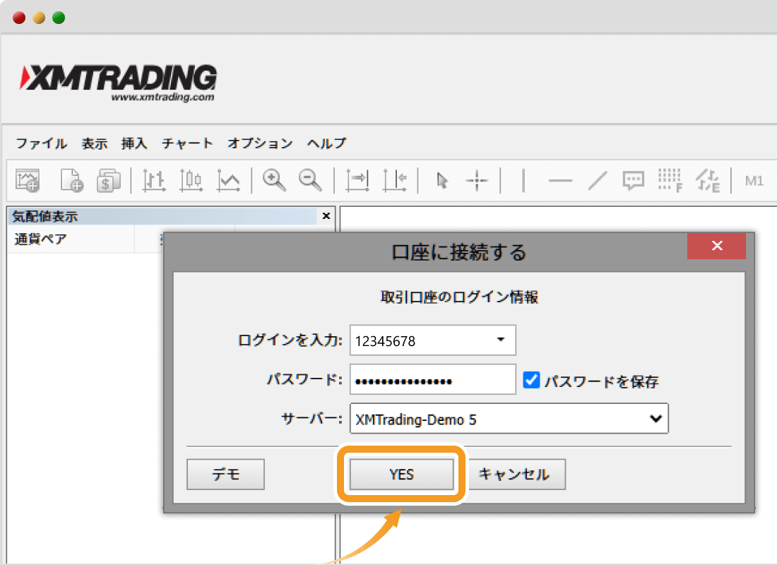Open the オプション menu
This screenshot has height=565, width=777.
pos(260,143)
